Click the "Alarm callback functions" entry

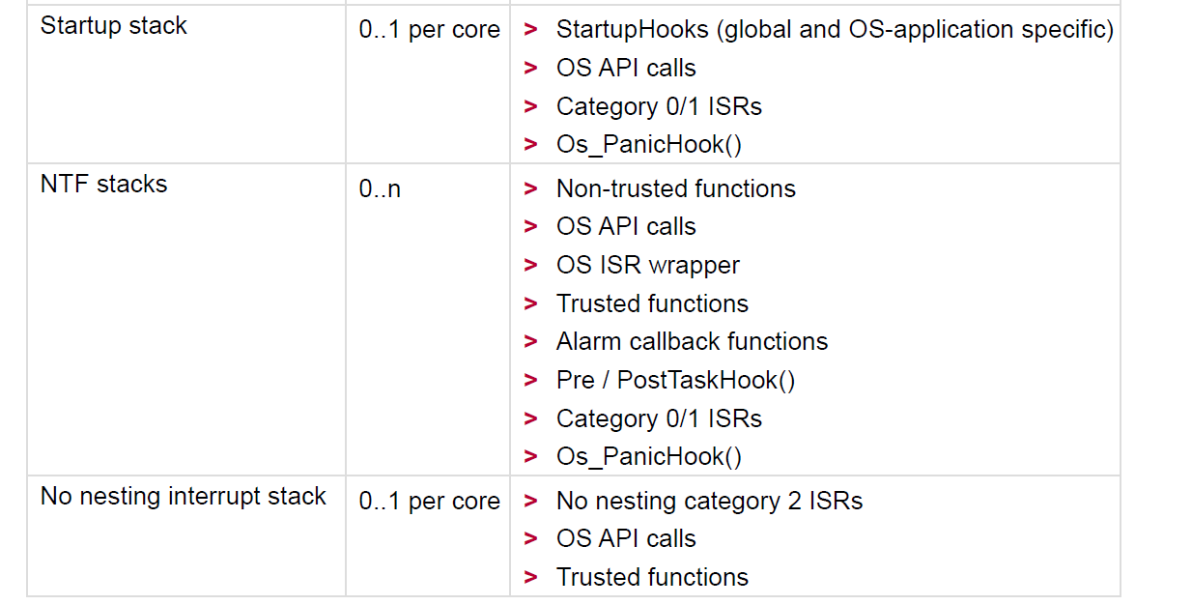pyautogui.click(x=692, y=342)
